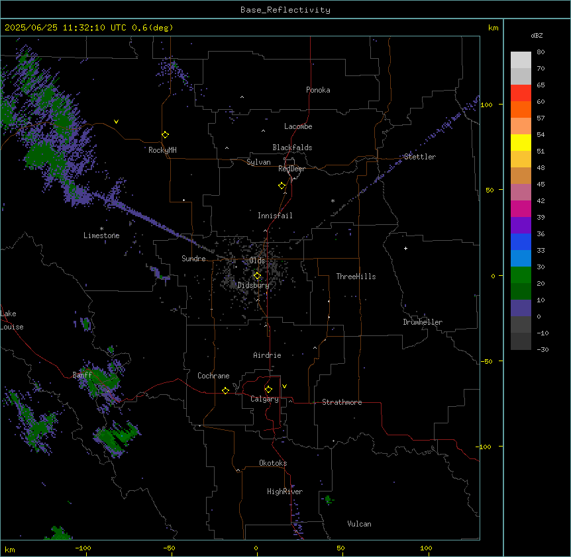Click the RedDeer city label

click(x=291, y=169)
